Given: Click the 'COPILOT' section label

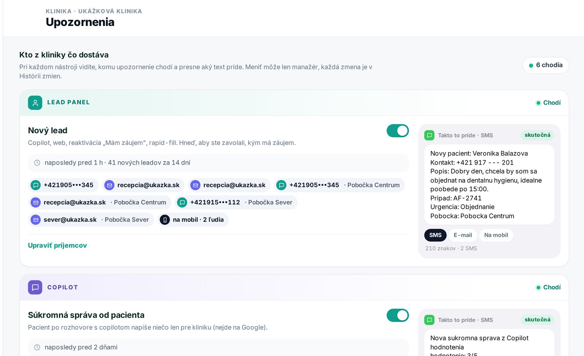Looking at the screenshot, I should tap(62, 287).
